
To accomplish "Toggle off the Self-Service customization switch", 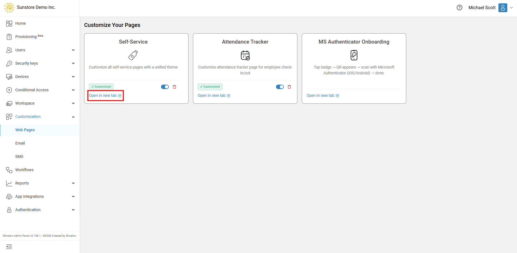I will [x=165, y=87].
